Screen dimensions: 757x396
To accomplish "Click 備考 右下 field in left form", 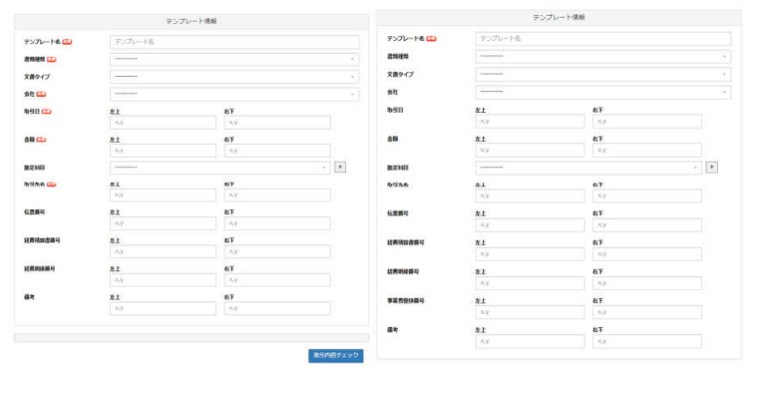I will tap(277, 308).
